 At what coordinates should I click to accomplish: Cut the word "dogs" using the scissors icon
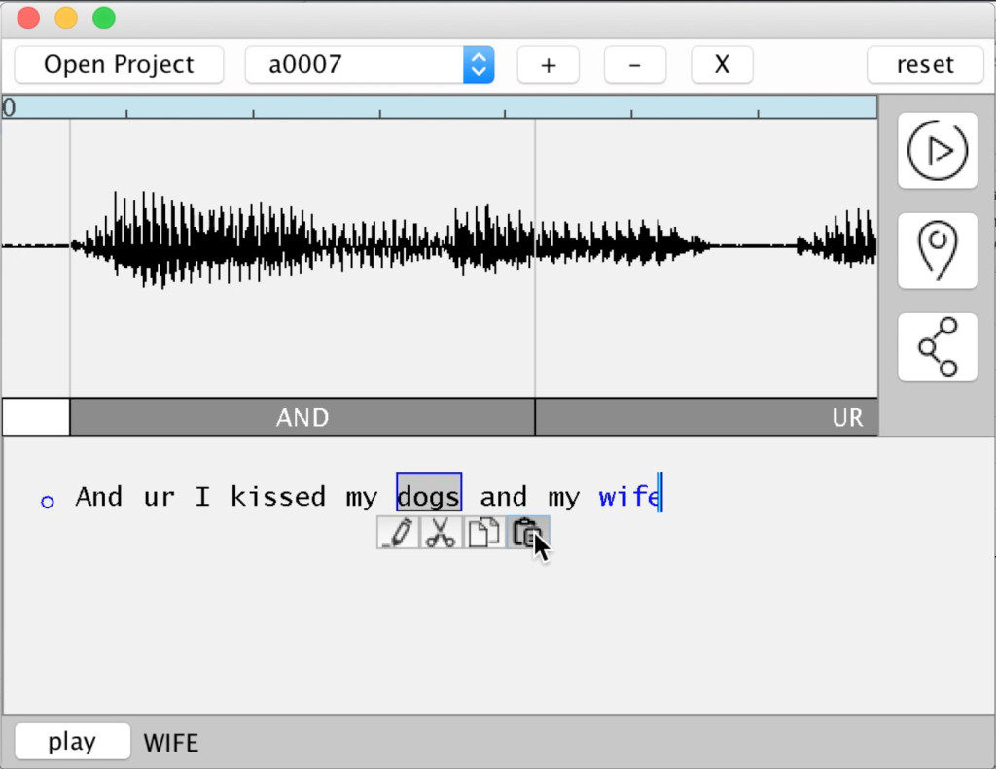tap(441, 532)
